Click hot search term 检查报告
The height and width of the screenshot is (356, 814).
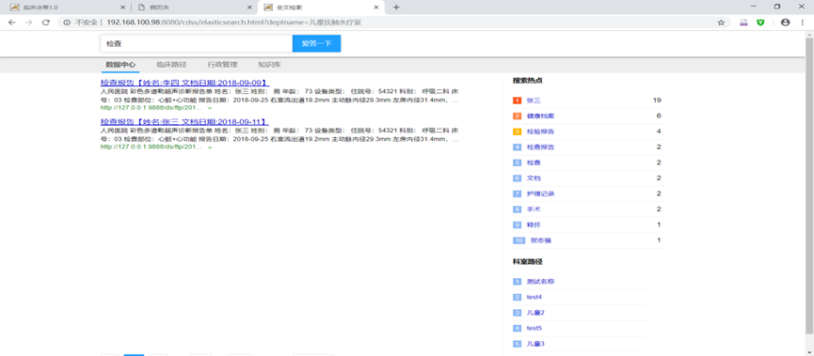coord(540,147)
